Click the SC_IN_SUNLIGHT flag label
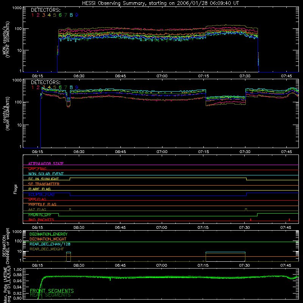Viewport: 303px width, 303px height. (x=44, y=179)
